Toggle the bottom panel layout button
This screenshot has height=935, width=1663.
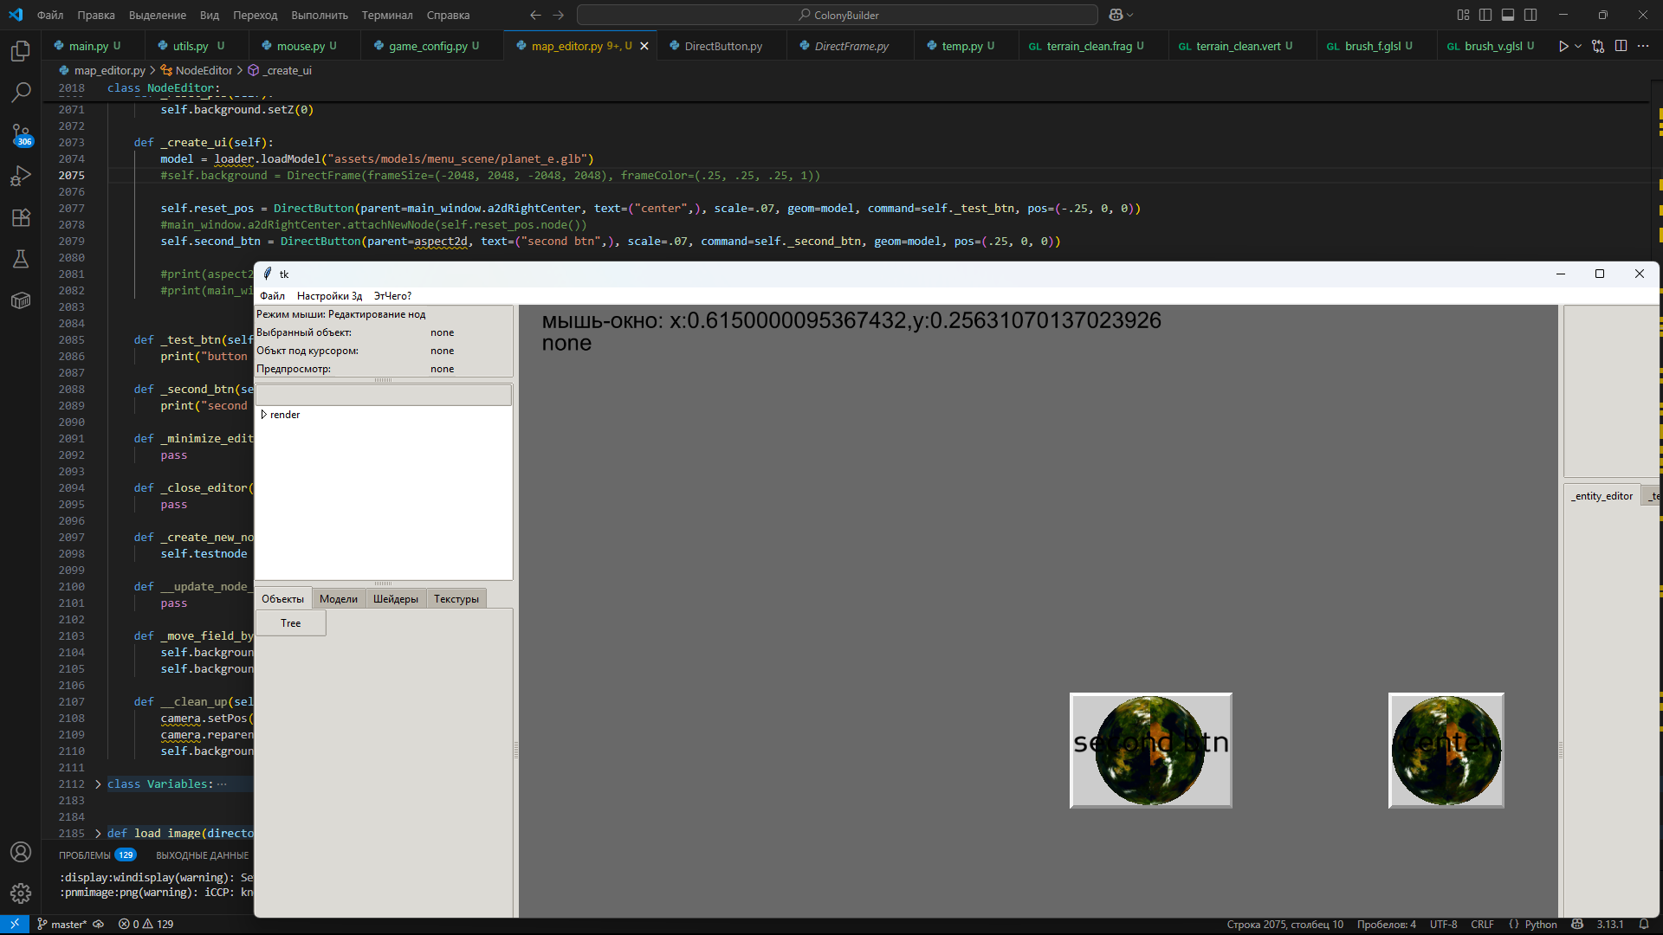1508,15
